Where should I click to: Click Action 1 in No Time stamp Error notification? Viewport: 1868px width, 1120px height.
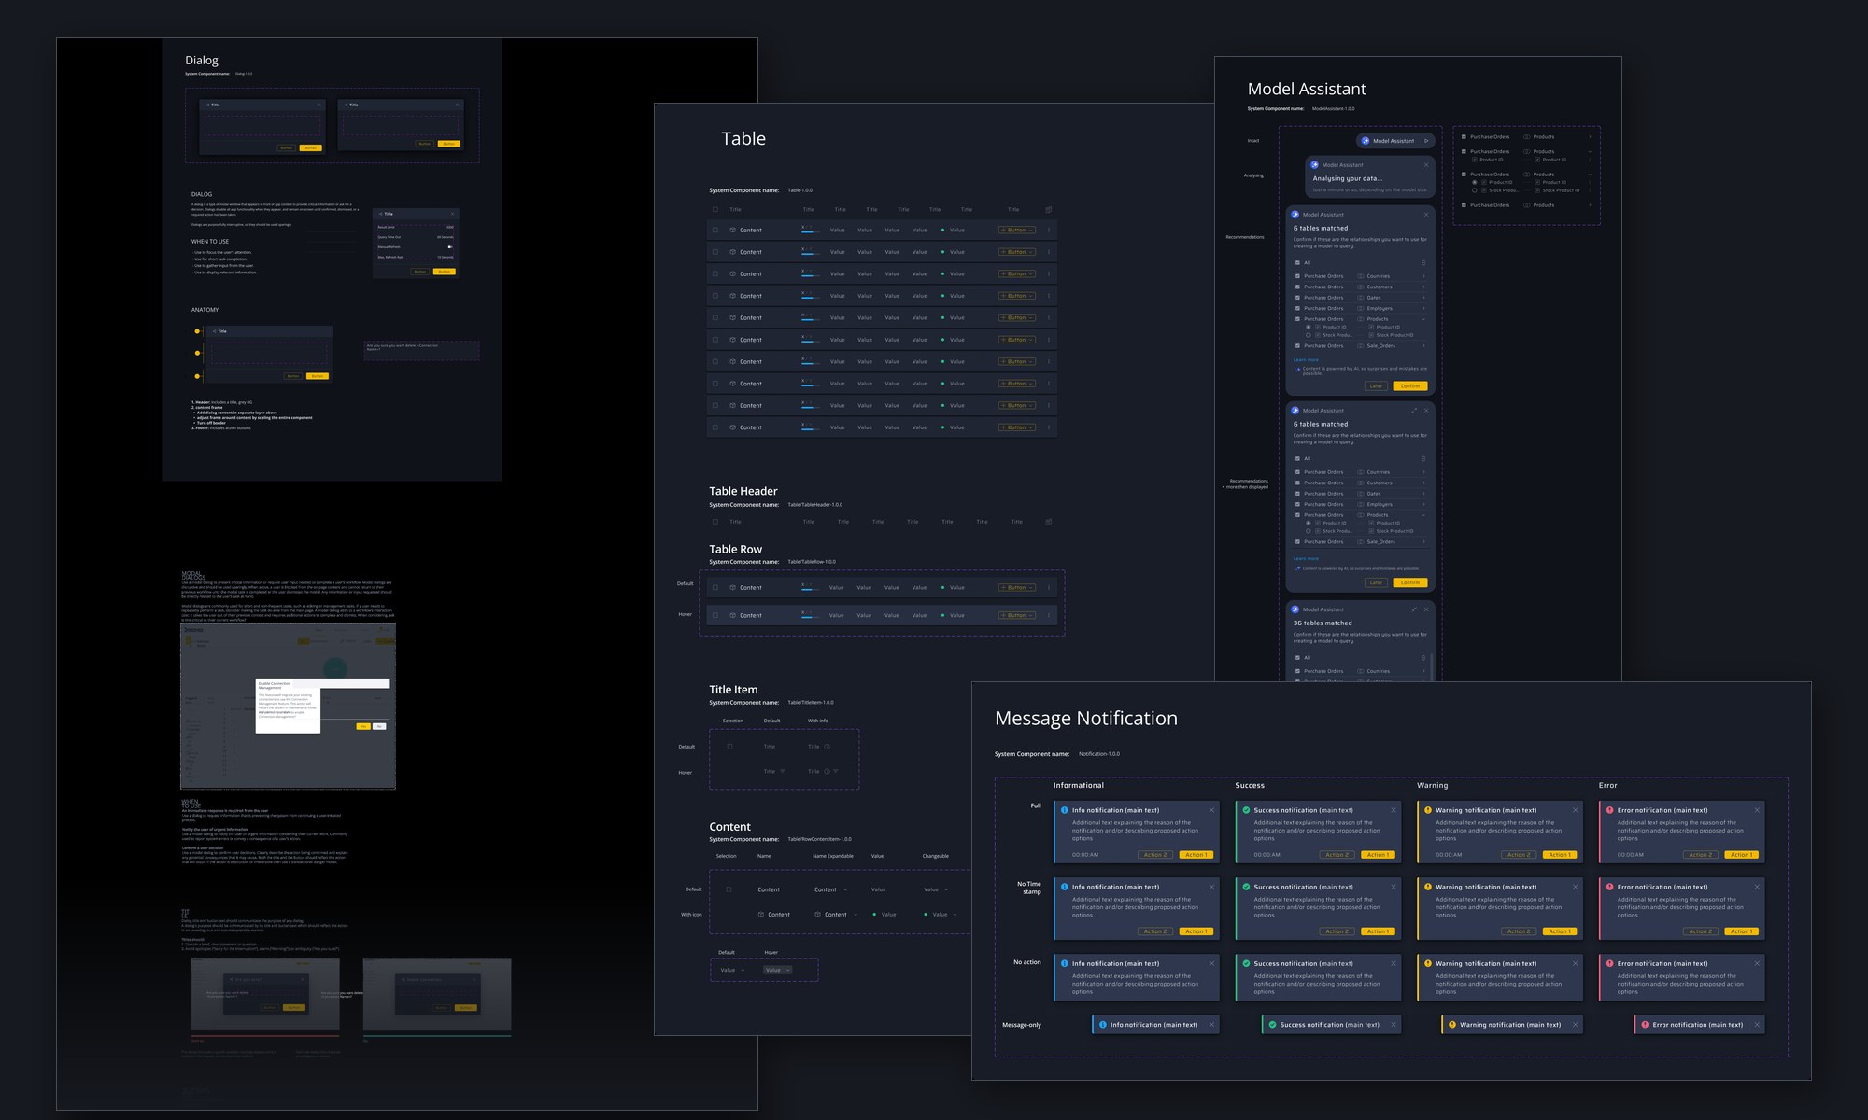pos(1741,931)
